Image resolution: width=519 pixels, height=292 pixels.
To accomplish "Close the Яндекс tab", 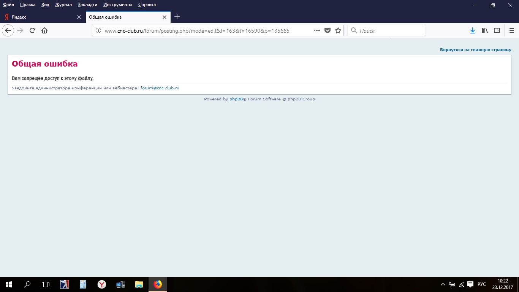I will 79,17.
